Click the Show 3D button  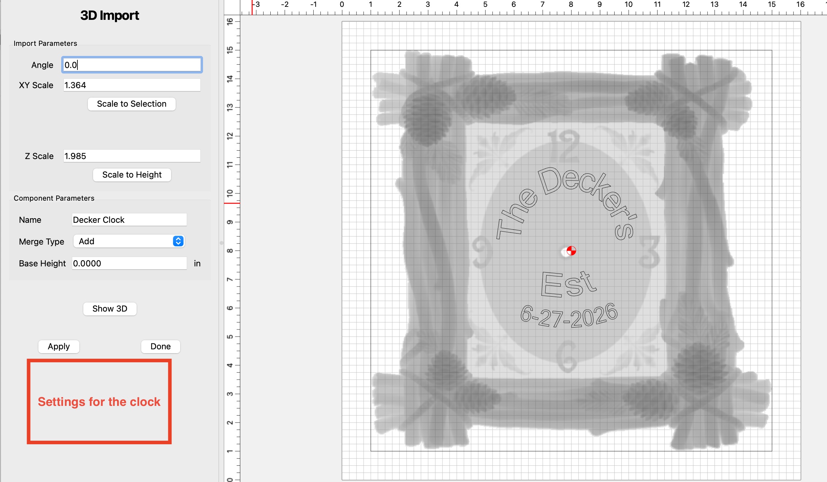[x=110, y=309]
